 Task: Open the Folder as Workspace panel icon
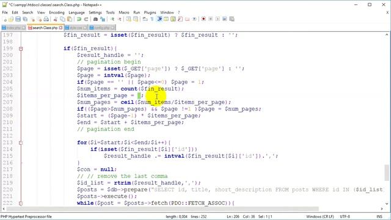[188, 19]
